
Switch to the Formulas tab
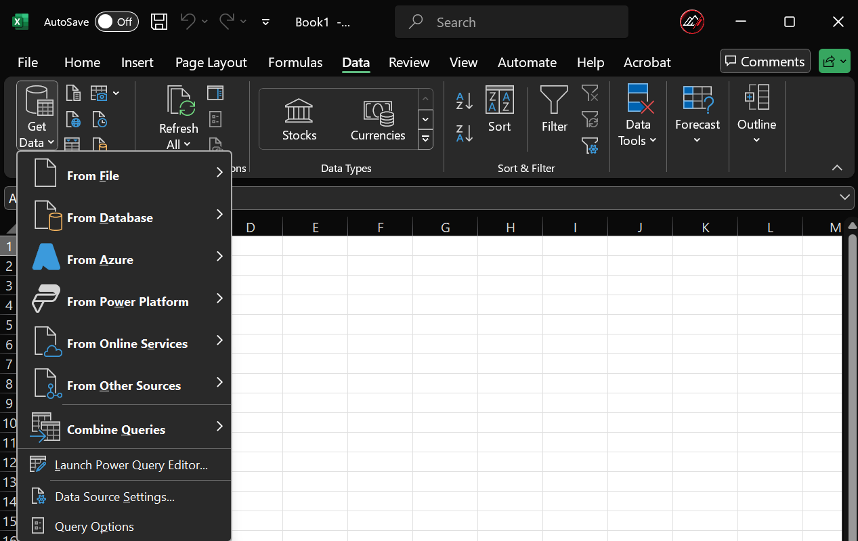[295, 62]
